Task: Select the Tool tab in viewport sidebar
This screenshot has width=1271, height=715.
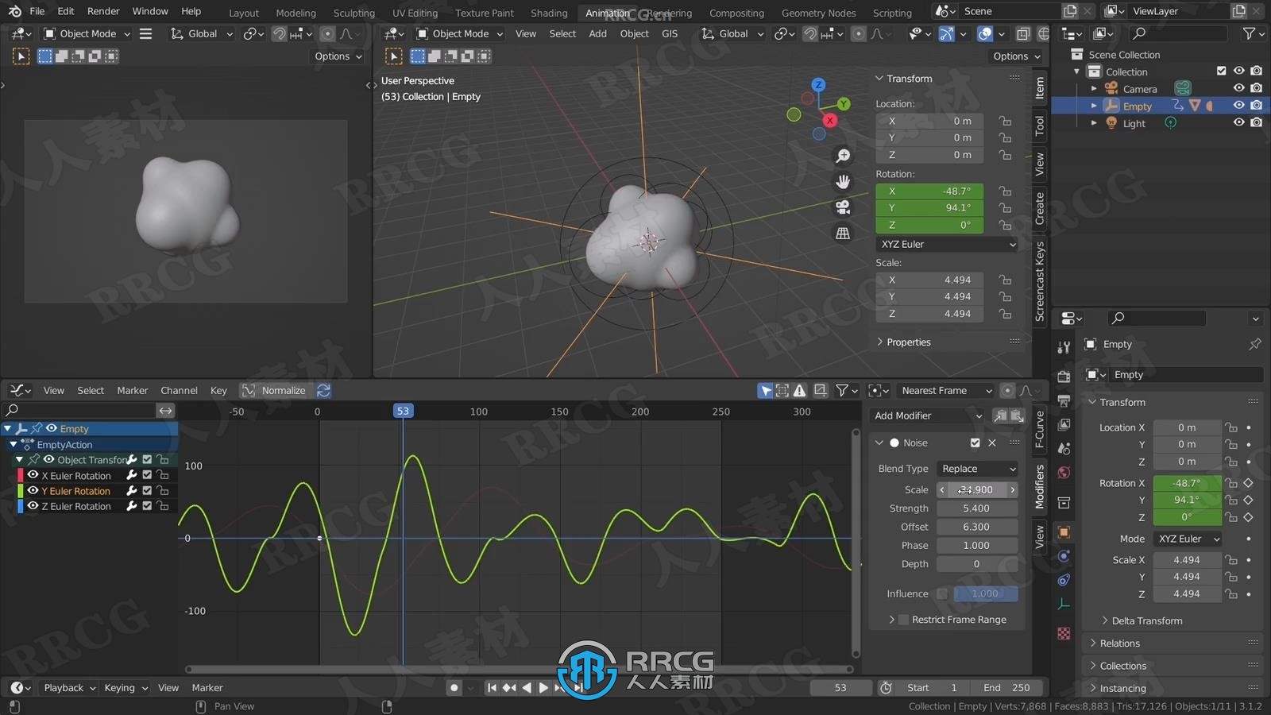Action: (1040, 125)
